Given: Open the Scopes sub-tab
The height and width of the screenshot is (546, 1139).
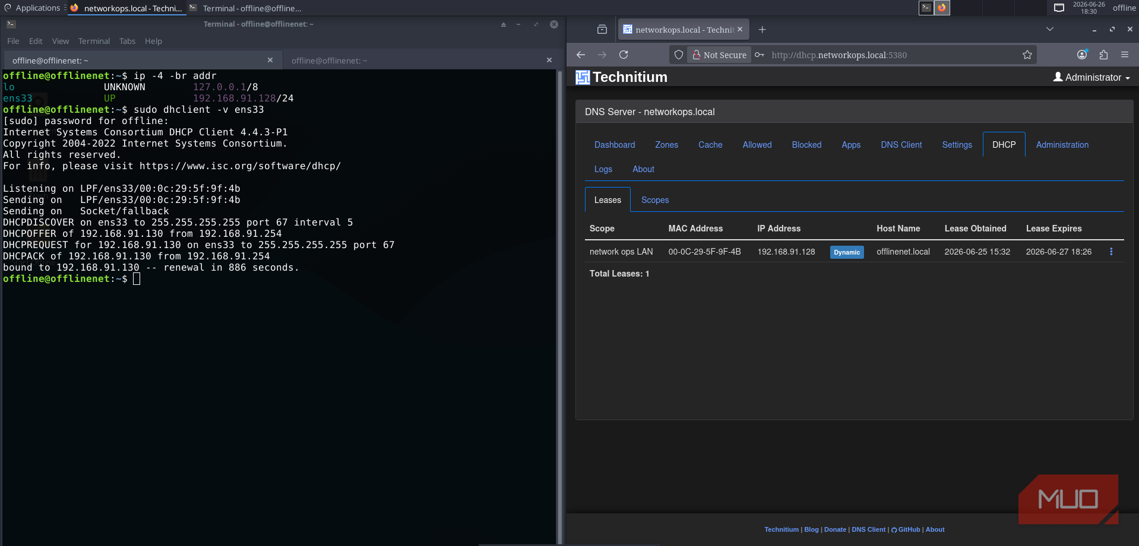Looking at the screenshot, I should pyautogui.click(x=655, y=200).
